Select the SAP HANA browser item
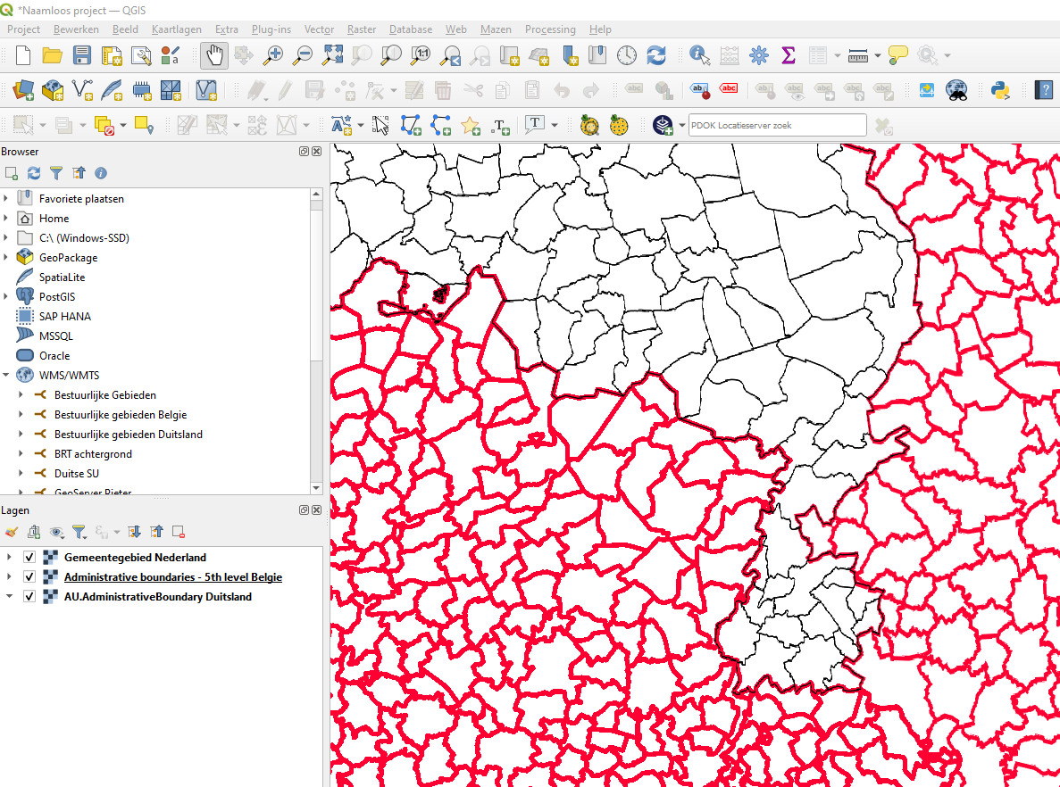 [x=65, y=316]
